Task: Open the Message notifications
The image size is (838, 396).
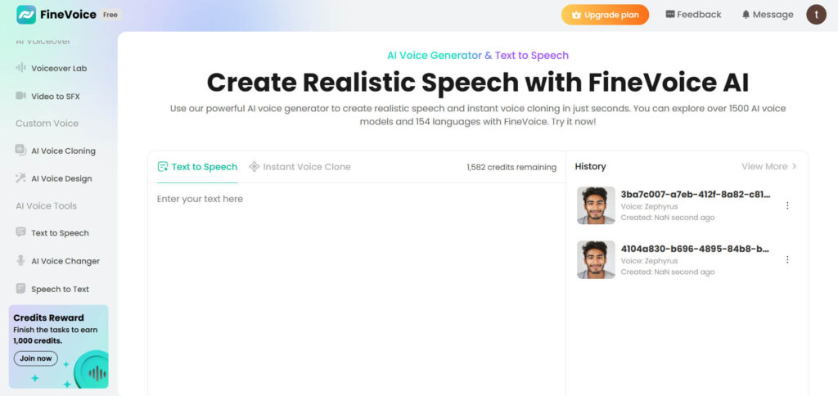Action: pyautogui.click(x=768, y=15)
